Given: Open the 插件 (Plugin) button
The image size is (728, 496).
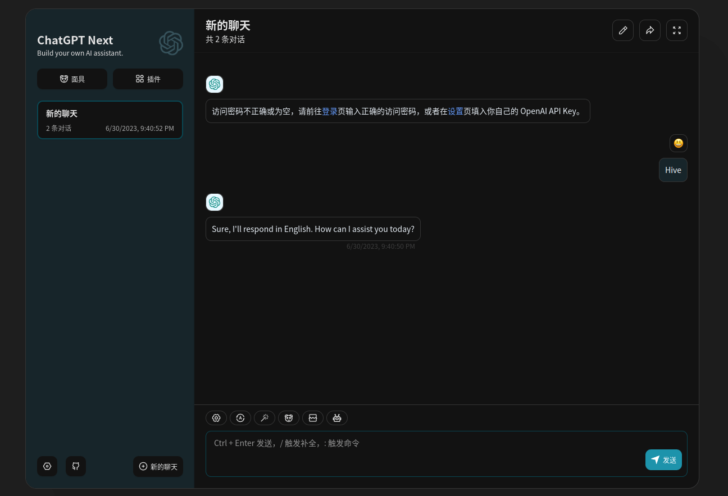Looking at the screenshot, I should click(x=148, y=79).
